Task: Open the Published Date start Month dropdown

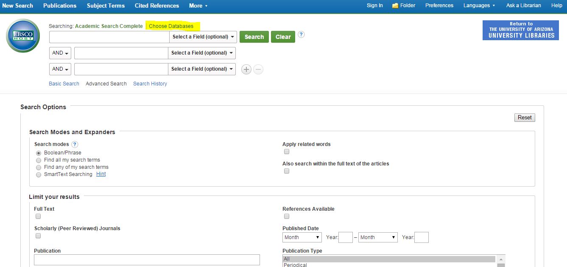Action: coord(302,237)
